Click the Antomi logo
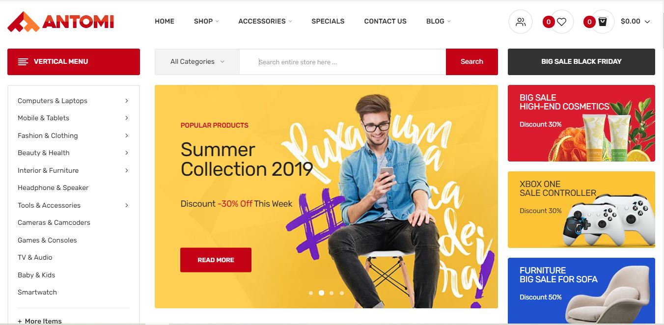This screenshot has height=325, width=664. pyautogui.click(x=61, y=22)
